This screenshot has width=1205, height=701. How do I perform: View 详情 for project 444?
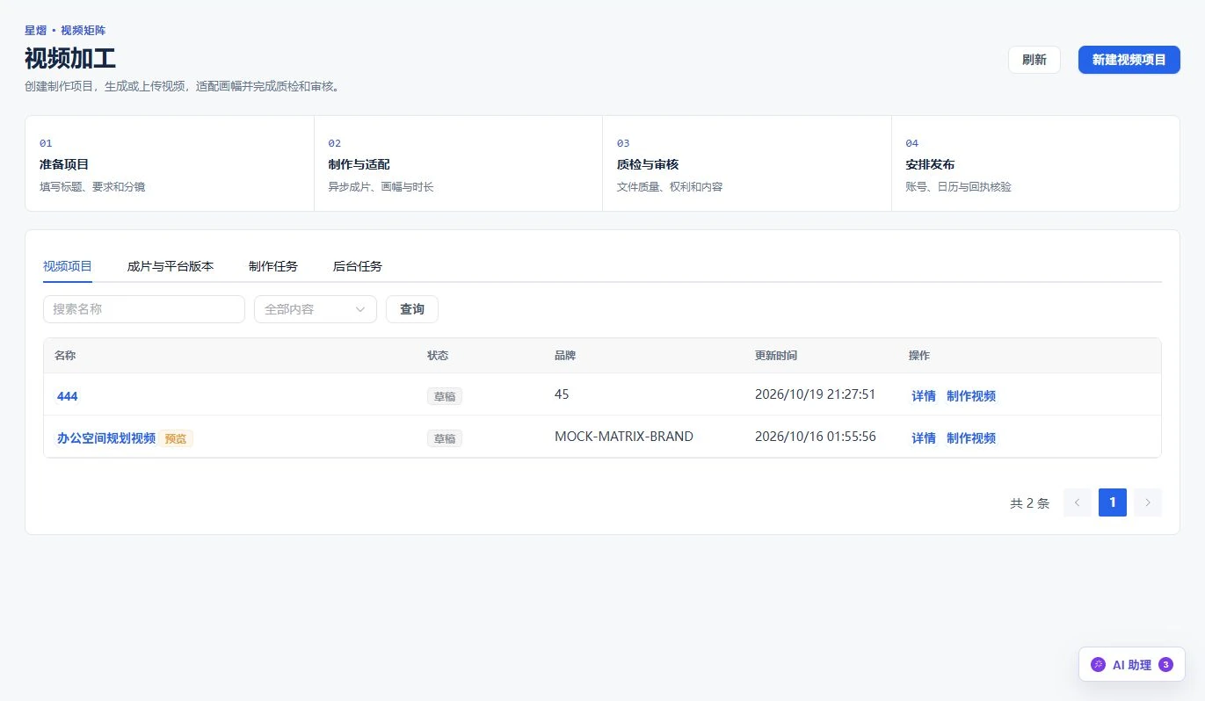(924, 396)
